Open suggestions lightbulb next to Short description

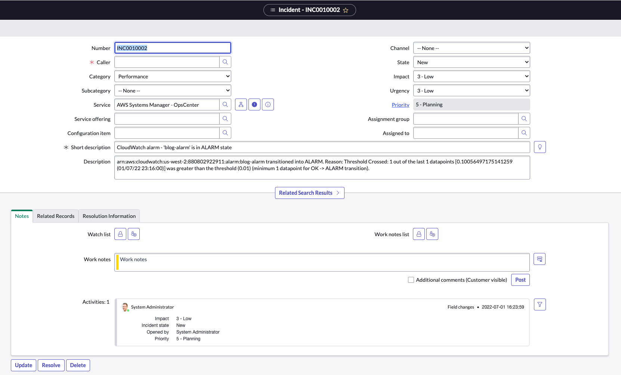pyautogui.click(x=540, y=147)
